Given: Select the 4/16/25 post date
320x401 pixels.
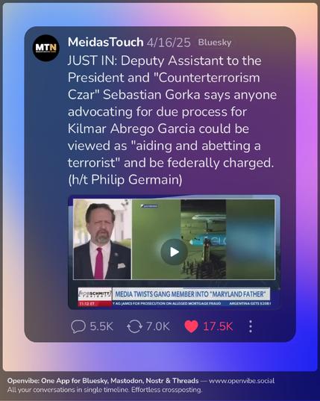Looking at the screenshot, I should [169, 43].
